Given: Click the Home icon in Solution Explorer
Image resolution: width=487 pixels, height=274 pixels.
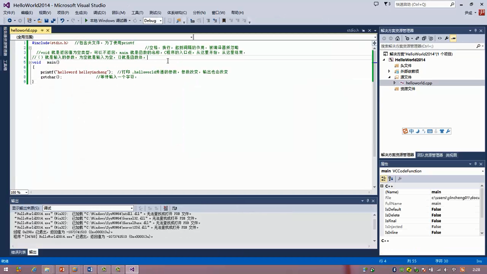Looking at the screenshot, I should 398,39.
